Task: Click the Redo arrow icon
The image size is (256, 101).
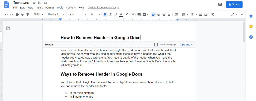Action: [x=12, y=14]
